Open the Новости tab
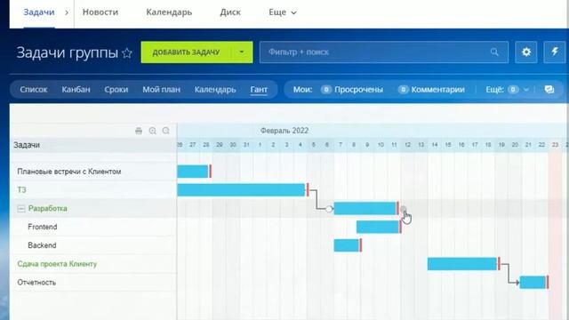 pyautogui.click(x=100, y=12)
